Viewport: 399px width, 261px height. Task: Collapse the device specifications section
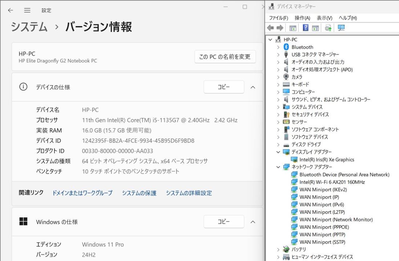(x=253, y=87)
